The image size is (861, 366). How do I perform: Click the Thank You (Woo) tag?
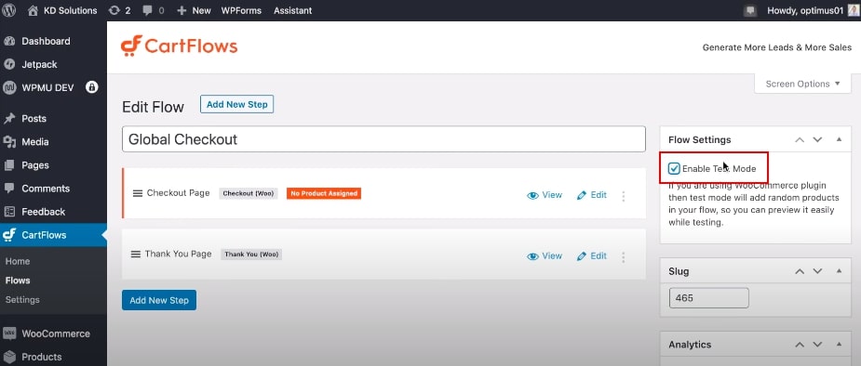pyautogui.click(x=251, y=255)
